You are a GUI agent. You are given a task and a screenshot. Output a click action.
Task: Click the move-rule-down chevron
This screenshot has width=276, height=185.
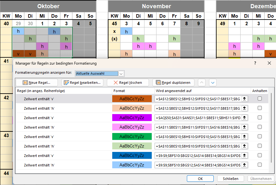212,82
